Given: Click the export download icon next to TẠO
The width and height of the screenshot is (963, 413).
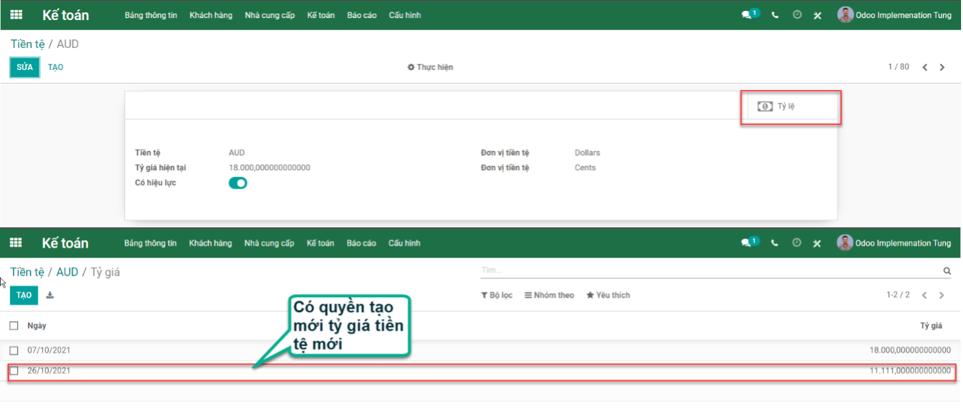Looking at the screenshot, I should click(x=50, y=295).
